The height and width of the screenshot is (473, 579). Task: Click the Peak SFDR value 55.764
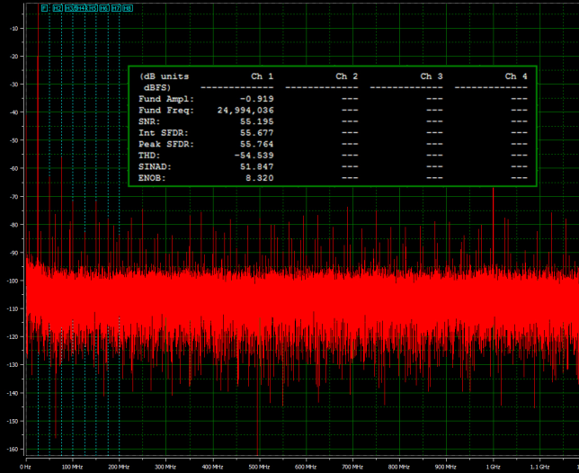(x=256, y=144)
